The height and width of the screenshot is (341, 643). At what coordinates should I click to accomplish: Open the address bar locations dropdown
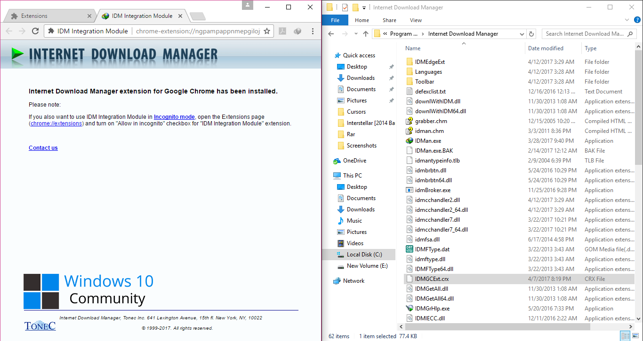[x=521, y=33]
